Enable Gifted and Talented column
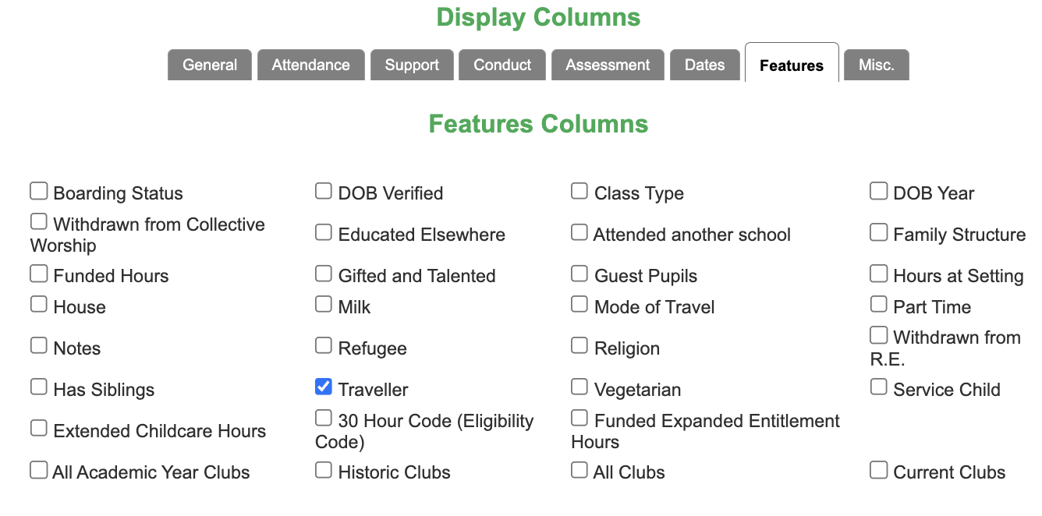This screenshot has height=516, width=1042. [x=324, y=273]
